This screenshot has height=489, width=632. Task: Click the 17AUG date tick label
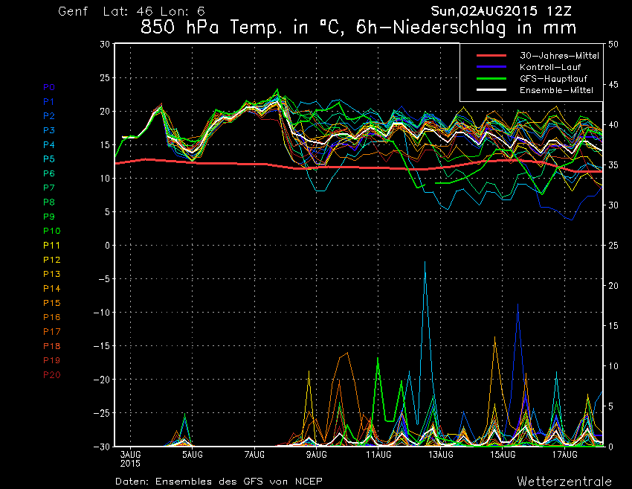(565, 454)
